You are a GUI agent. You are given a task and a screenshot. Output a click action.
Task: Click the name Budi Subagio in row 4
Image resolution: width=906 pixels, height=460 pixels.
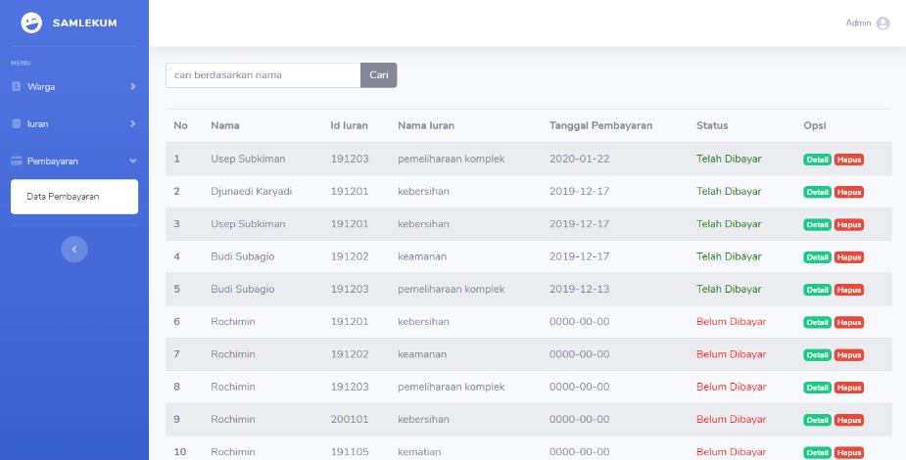pyautogui.click(x=243, y=256)
